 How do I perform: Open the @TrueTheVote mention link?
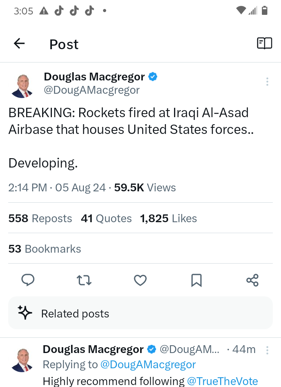(222, 381)
